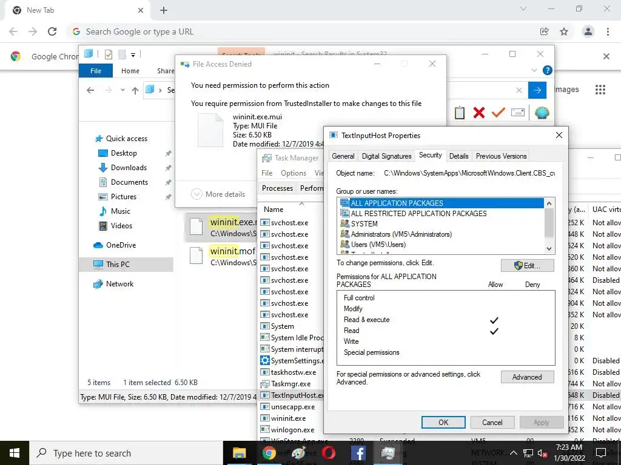Reload the Chrome page
Screen dimensions: 621x465
tap(52, 31)
